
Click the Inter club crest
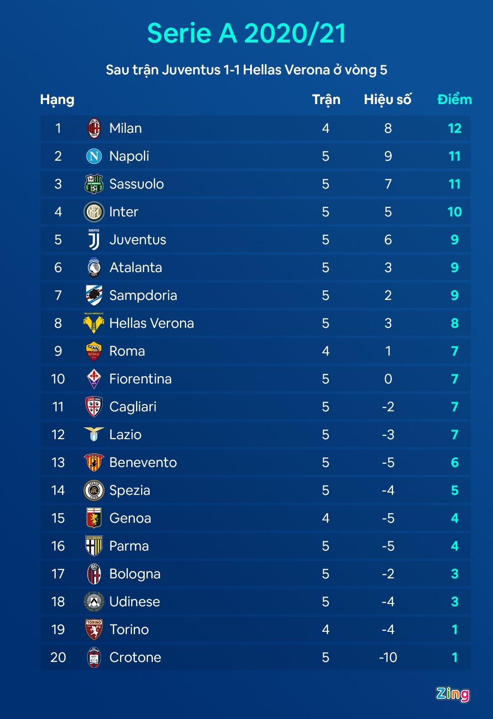[x=94, y=212]
